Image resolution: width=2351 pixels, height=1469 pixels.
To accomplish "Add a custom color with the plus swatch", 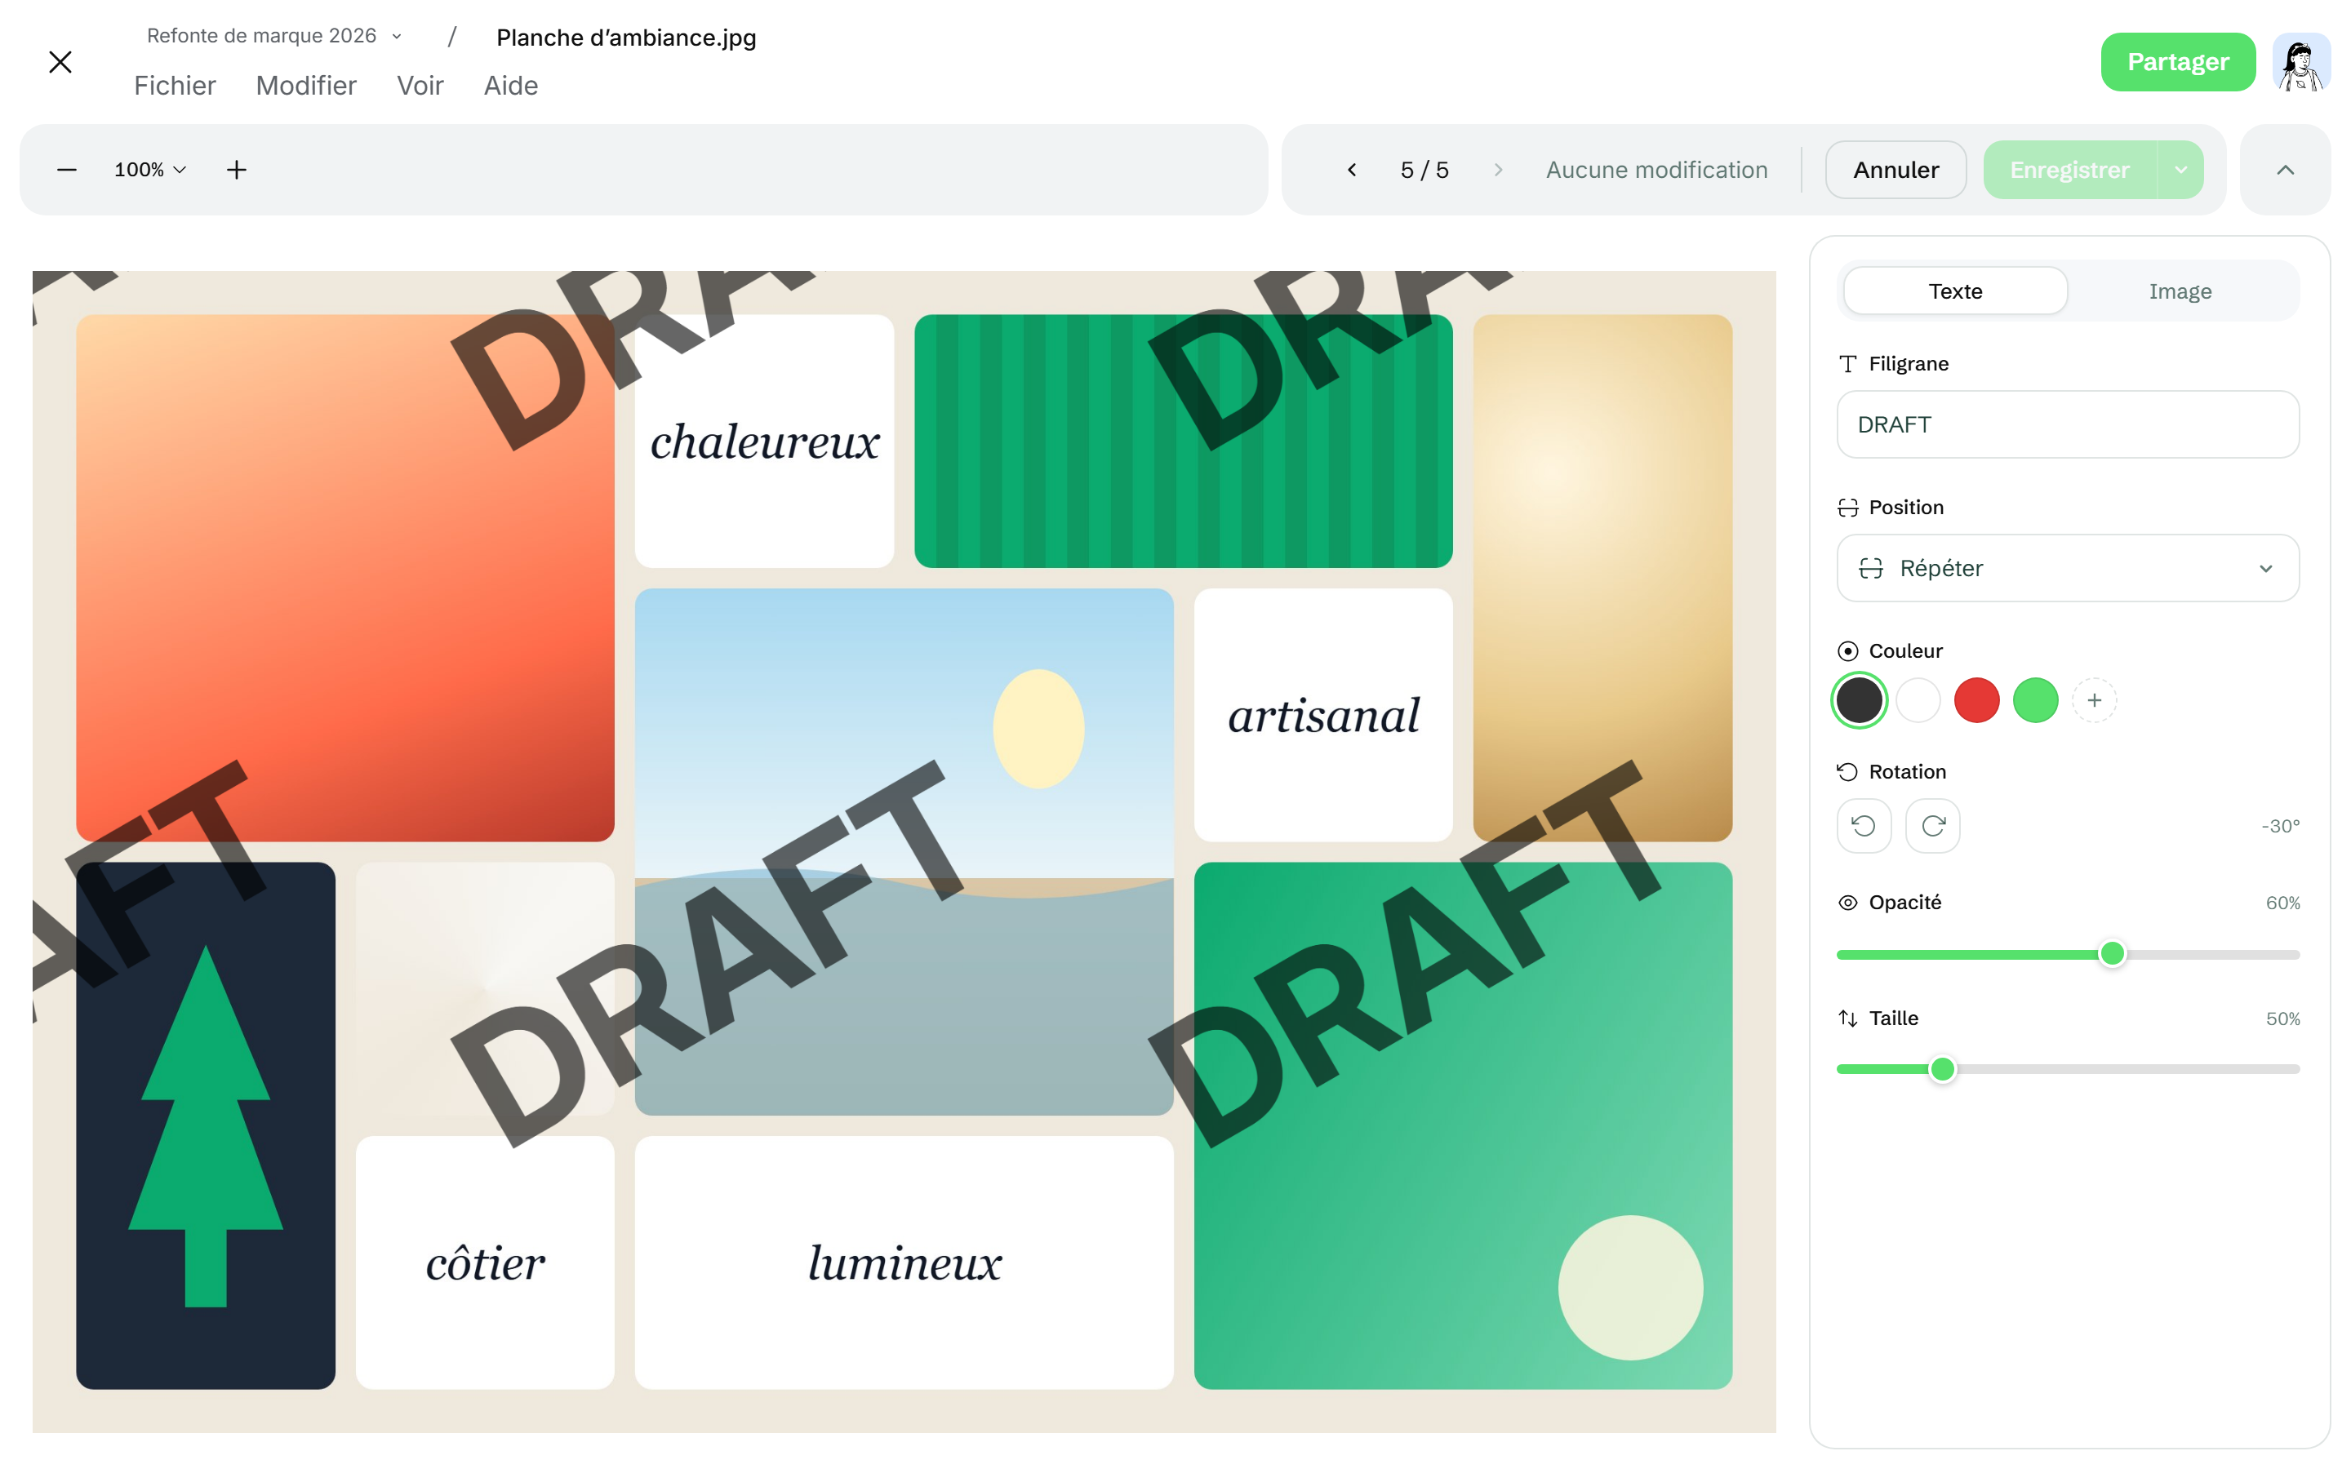I will [x=2094, y=700].
